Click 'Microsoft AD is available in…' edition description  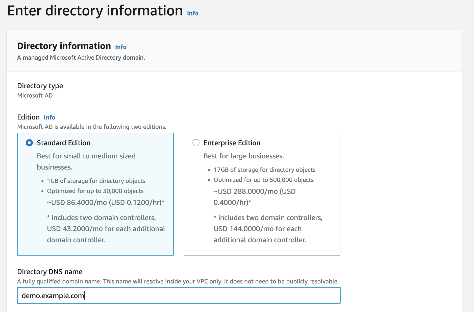click(92, 127)
